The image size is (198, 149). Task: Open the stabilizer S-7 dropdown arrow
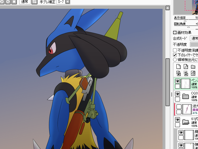pyautogui.click(x=68, y=2)
